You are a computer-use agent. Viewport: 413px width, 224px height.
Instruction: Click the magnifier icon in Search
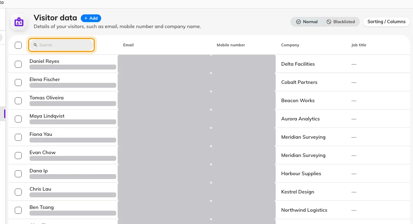[35, 45]
